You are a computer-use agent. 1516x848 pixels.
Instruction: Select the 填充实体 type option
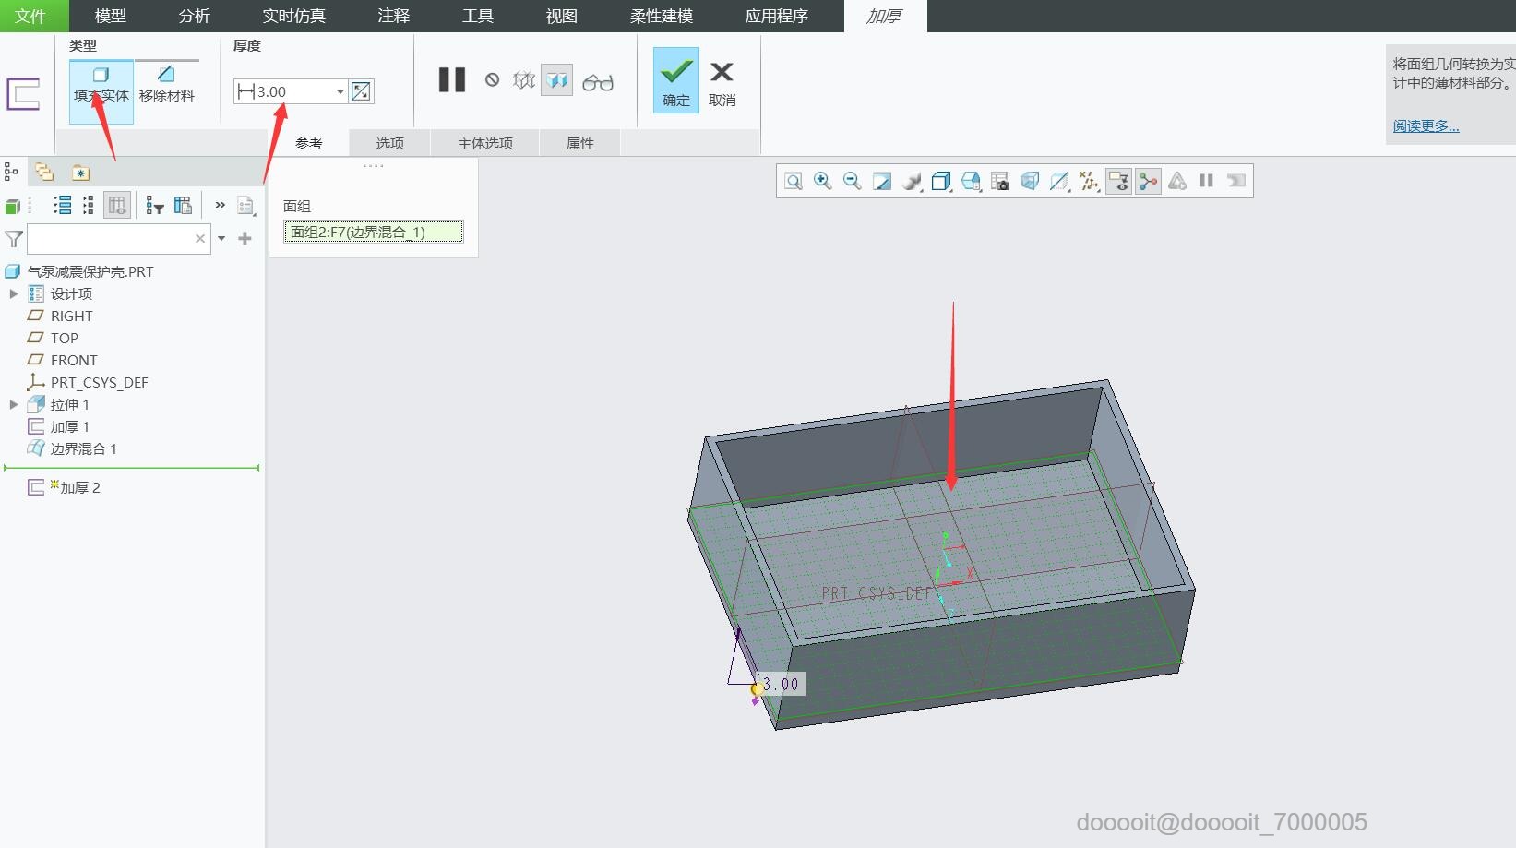point(101,85)
